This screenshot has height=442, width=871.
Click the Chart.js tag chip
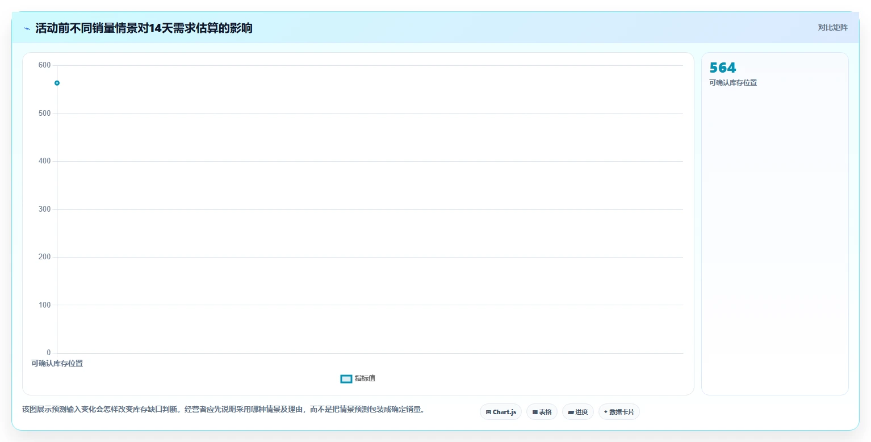pyautogui.click(x=501, y=412)
